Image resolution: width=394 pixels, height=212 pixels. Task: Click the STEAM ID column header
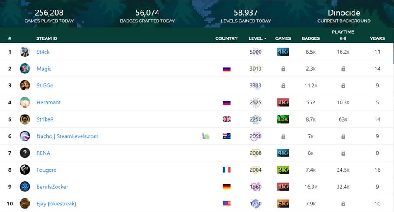tap(47, 38)
